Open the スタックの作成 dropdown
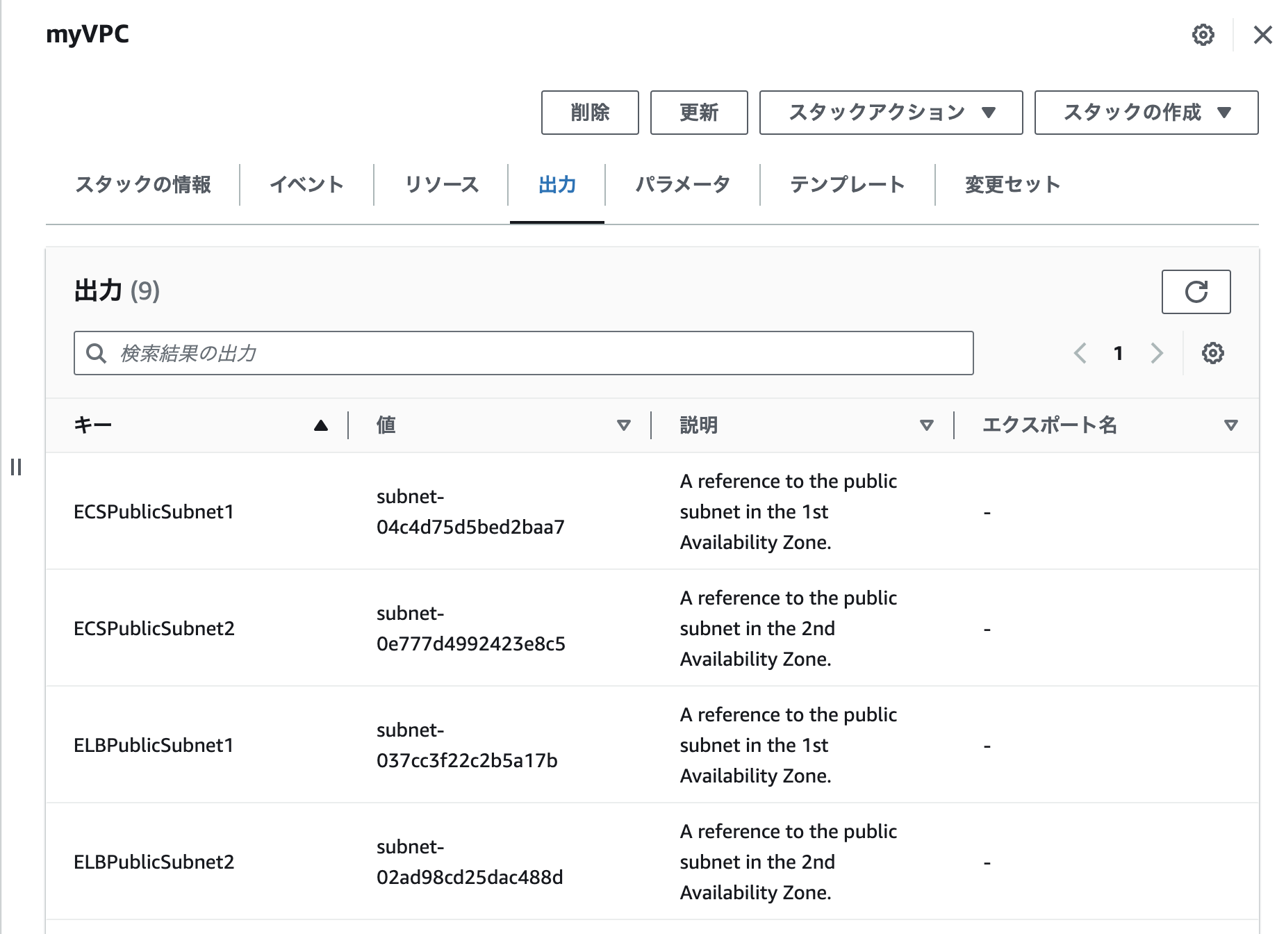 1146,113
